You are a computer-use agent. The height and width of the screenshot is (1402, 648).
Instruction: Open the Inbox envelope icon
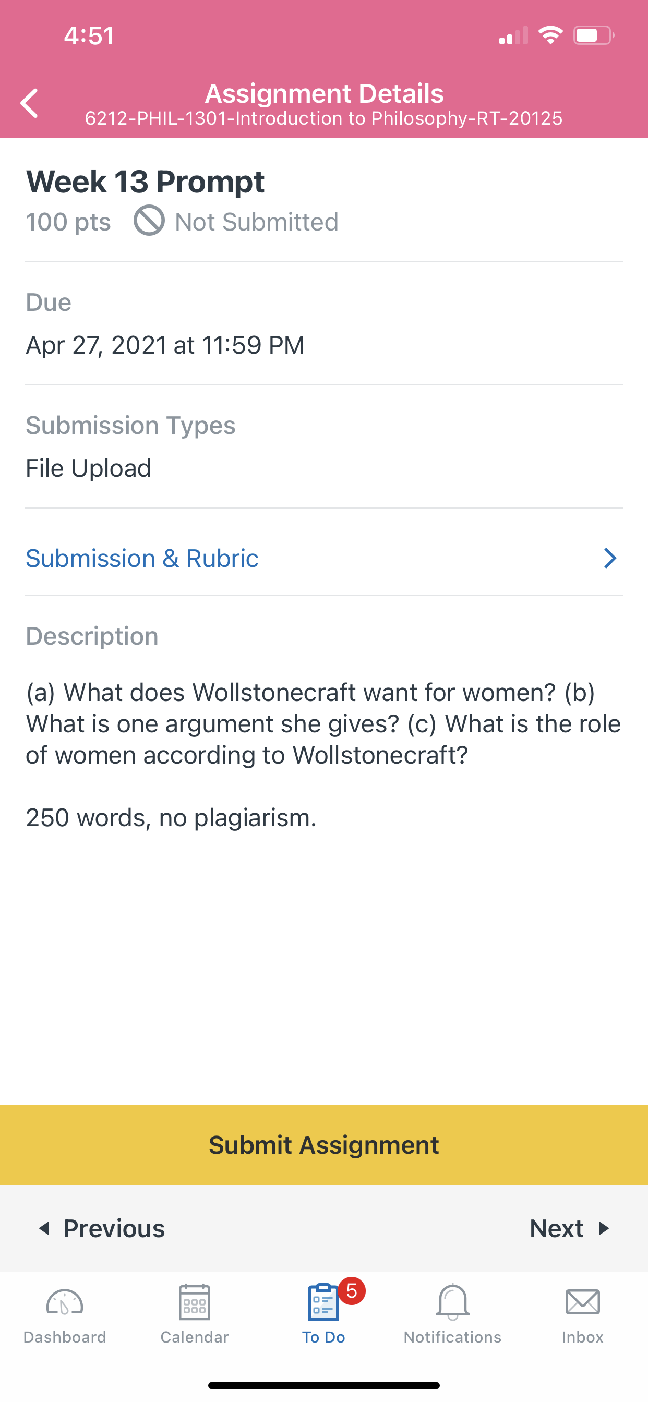click(x=583, y=1302)
